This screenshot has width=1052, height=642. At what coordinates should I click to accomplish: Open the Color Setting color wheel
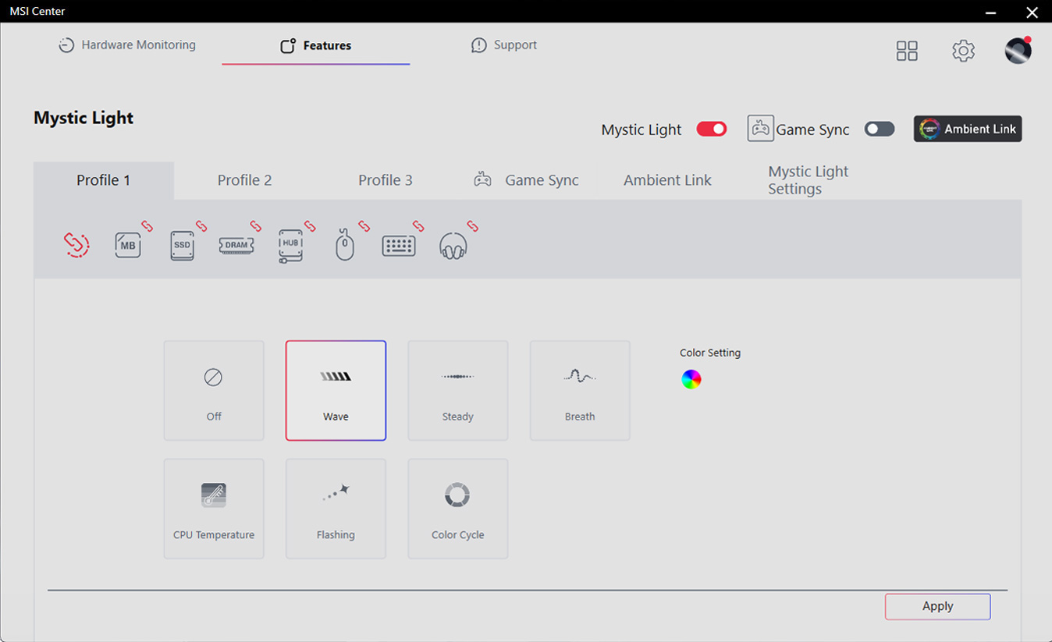(691, 379)
